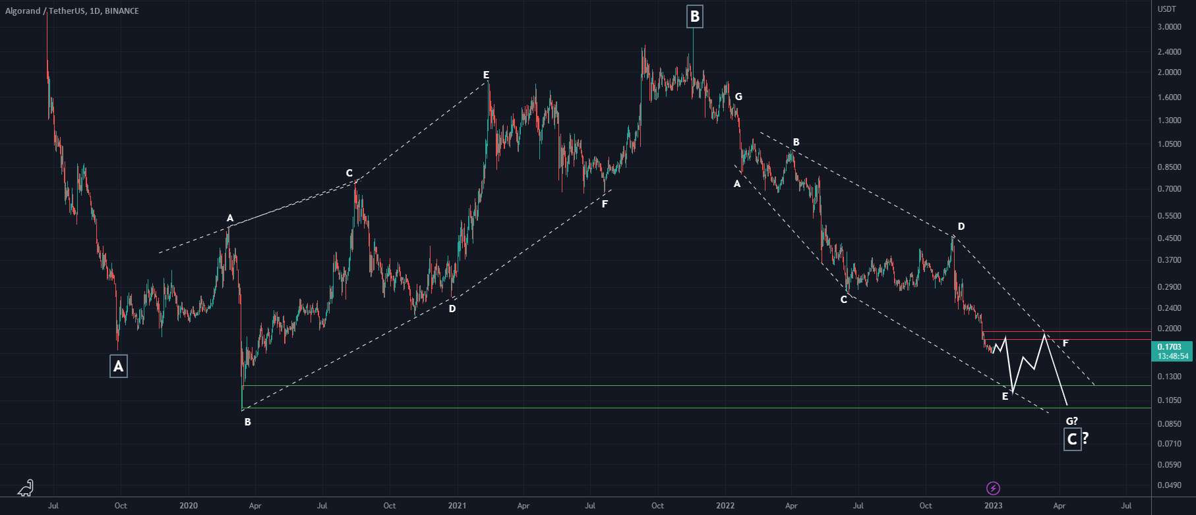Click the 2023 label on the time axis
The height and width of the screenshot is (515, 1196).
point(994,506)
